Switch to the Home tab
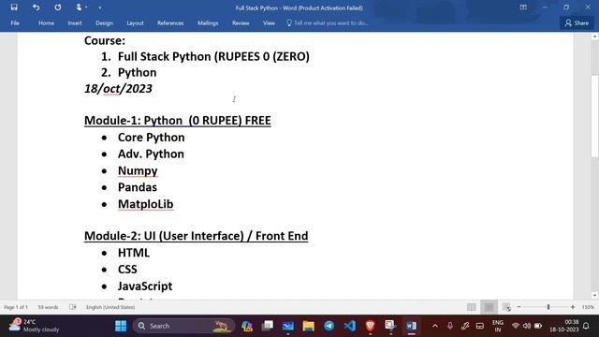Viewport: 599px width, 337px height. click(46, 22)
